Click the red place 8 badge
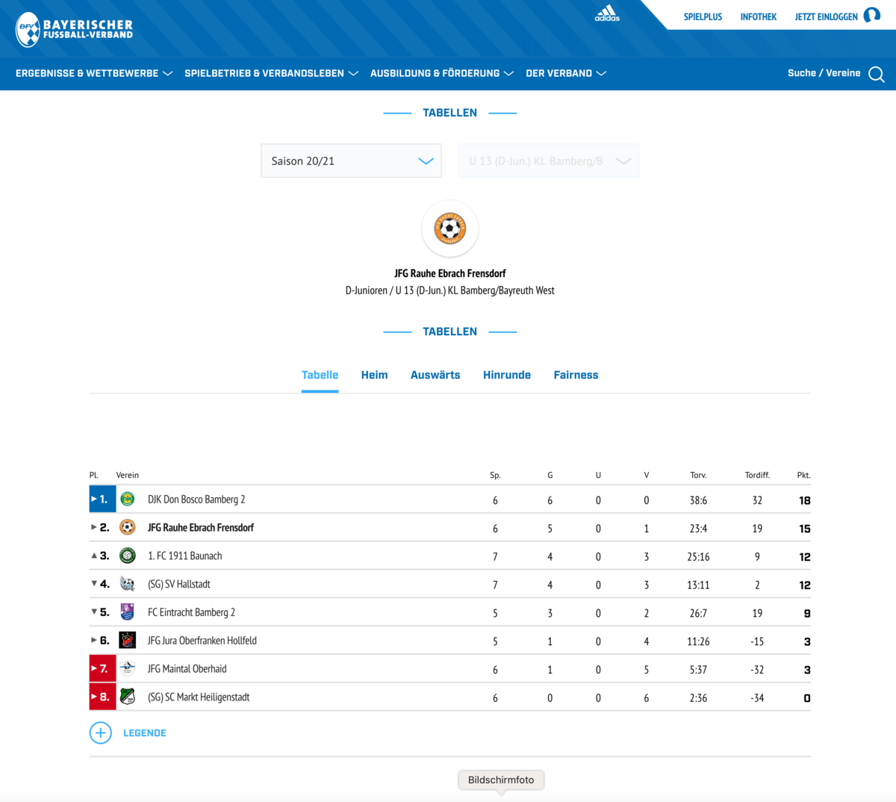Viewport: 896px width, 802px height. pyautogui.click(x=102, y=697)
